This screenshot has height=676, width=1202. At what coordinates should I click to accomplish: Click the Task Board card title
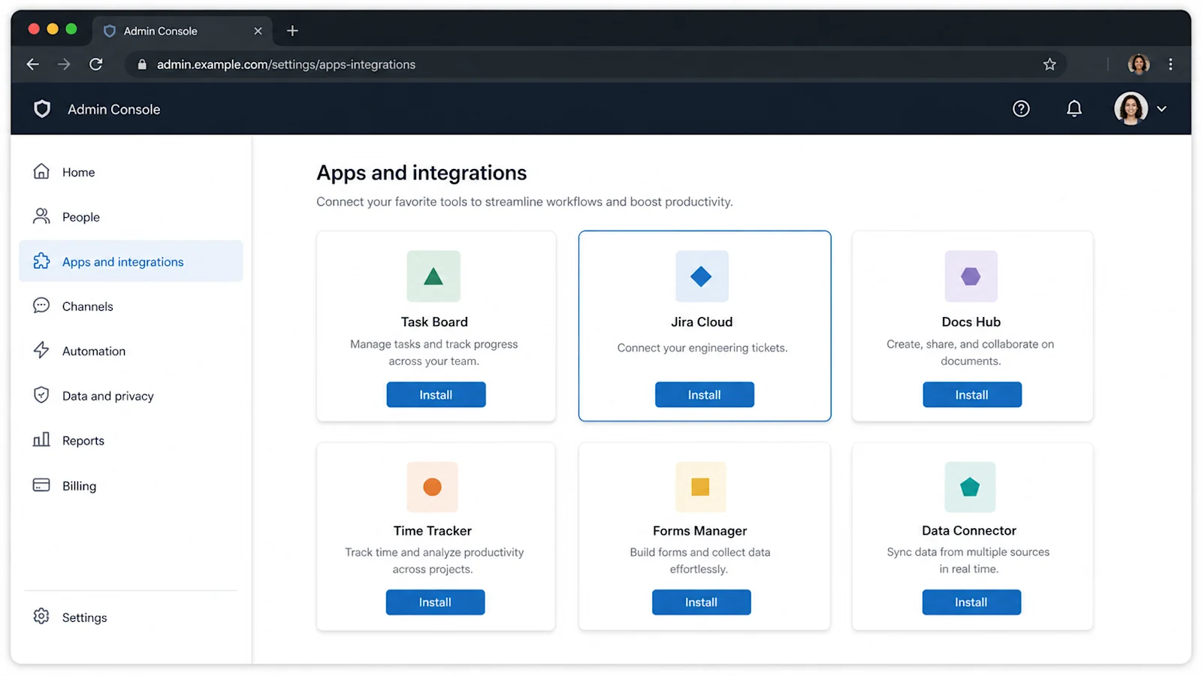click(x=434, y=321)
